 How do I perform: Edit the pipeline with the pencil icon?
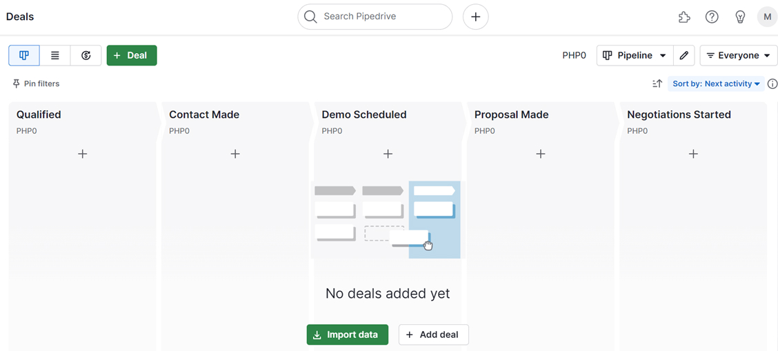684,55
